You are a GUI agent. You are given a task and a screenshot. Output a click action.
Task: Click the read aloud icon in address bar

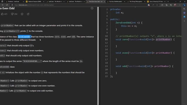pyautogui.click(x=153, y=5)
